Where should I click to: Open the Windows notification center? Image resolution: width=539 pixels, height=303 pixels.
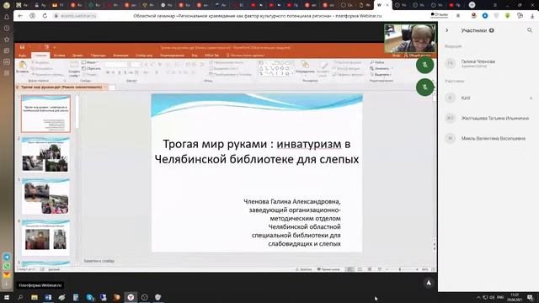pos(530,297)
